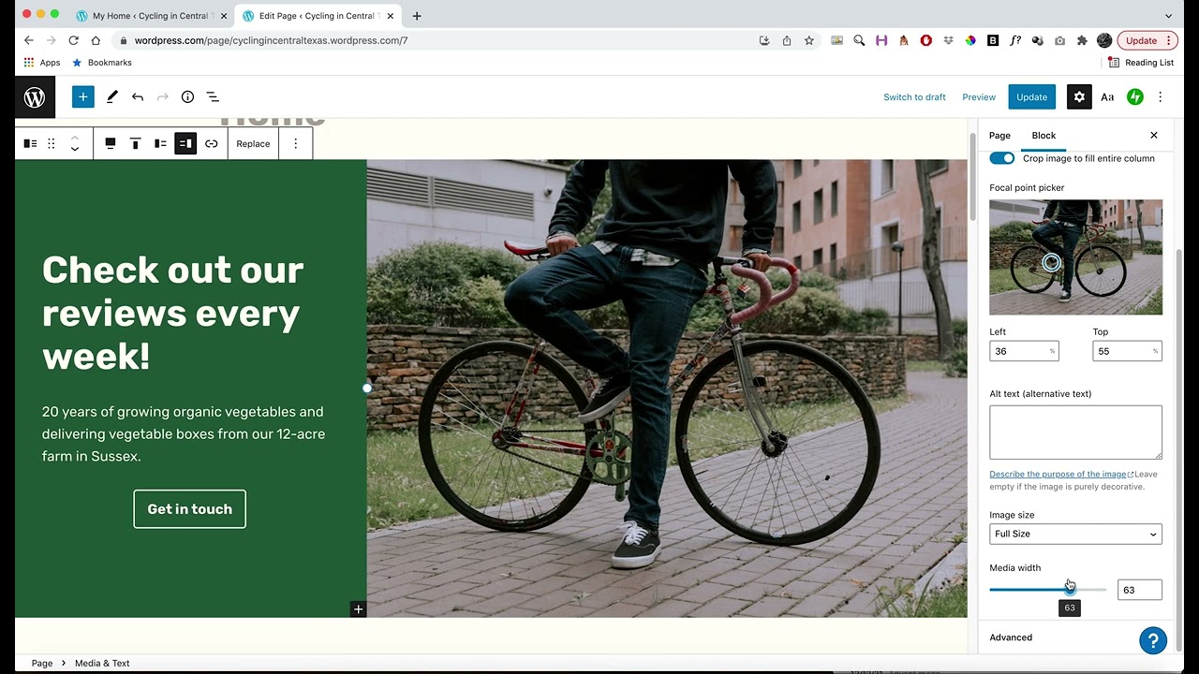Move the block down

(75, 150)
